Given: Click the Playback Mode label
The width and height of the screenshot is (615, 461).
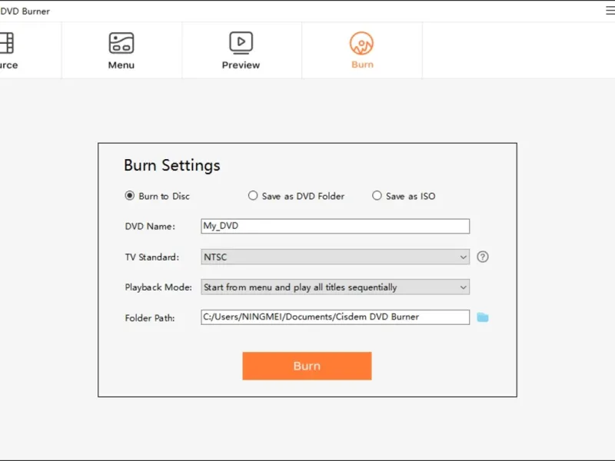Looking at the screenshot, I should click(x=158, y=287).
